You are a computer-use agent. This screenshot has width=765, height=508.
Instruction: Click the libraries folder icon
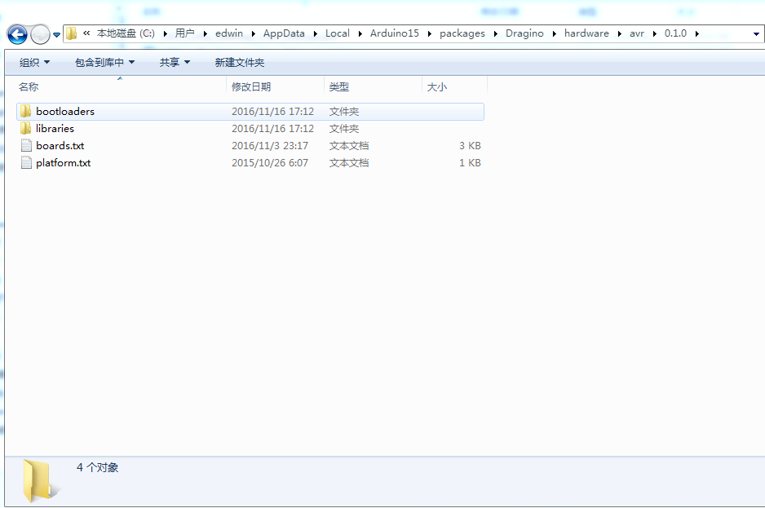coord(26,128)
